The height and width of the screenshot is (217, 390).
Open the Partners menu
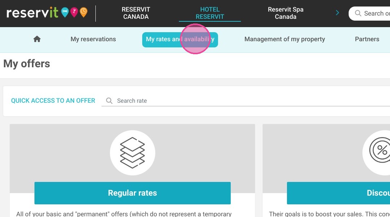click(367, 39)
